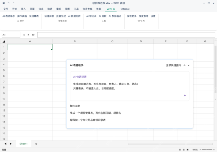217x152 pixels.
Task: Click 发现更多 in the ribbon
Action: click(x=131, y=16)
